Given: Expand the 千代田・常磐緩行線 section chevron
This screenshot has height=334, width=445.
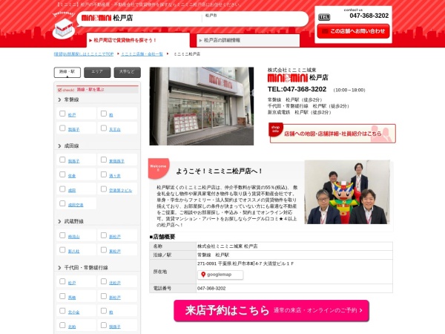Looking at the screenshot, I should pyautogui.click(x=59, y=268).
